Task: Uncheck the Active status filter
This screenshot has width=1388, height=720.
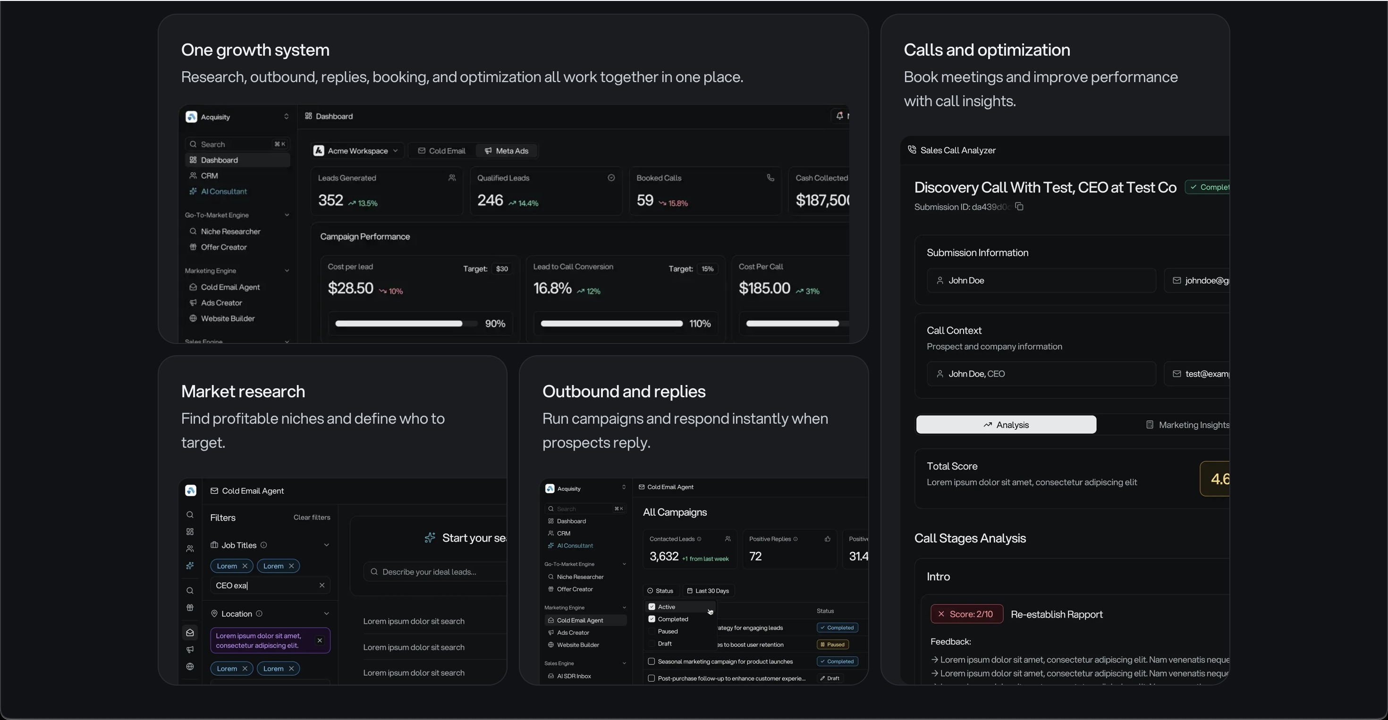Action: [652, 606]
